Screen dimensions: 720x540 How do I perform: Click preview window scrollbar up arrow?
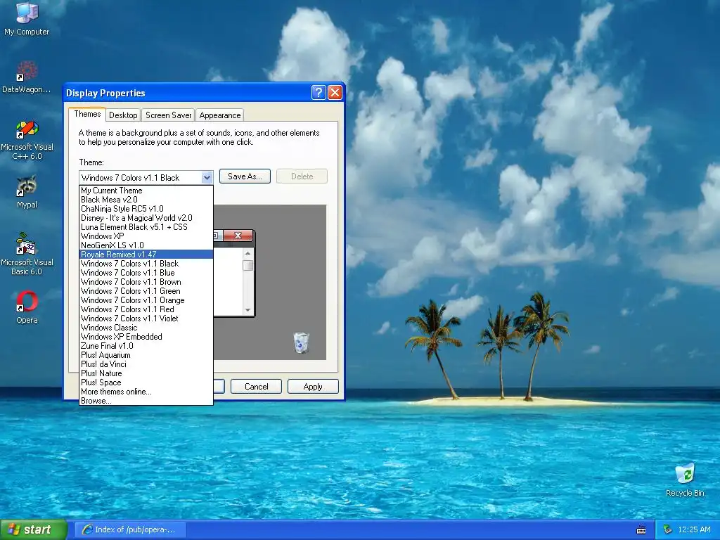coord(248,253)
